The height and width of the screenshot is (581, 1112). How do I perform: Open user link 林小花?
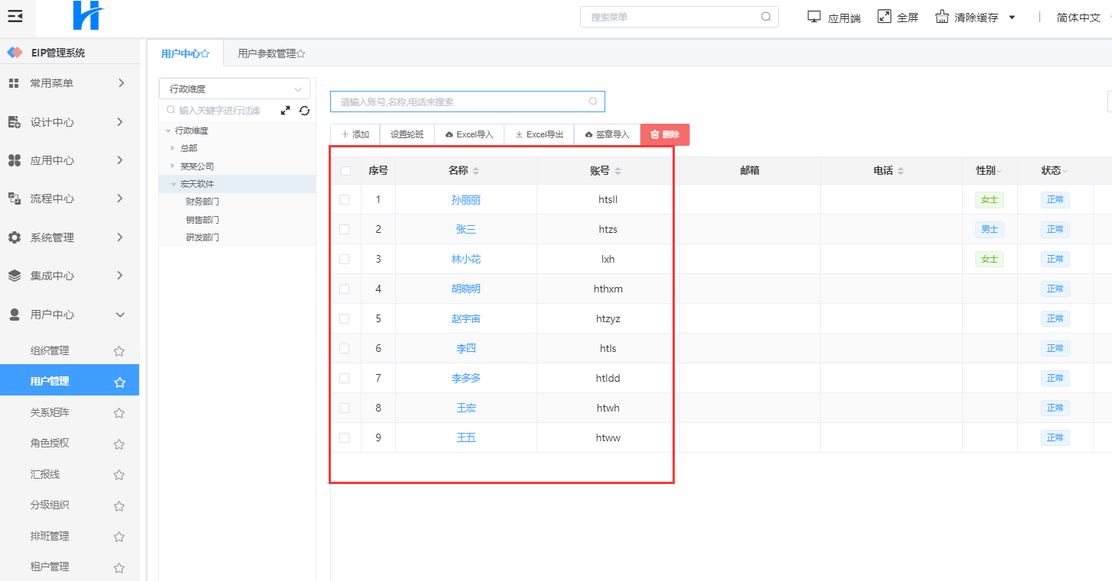click(x=465, y=260)
